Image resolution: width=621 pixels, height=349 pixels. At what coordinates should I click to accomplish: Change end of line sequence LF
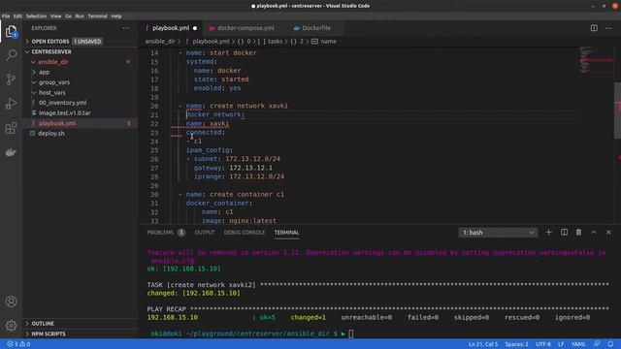click(561, 344)
